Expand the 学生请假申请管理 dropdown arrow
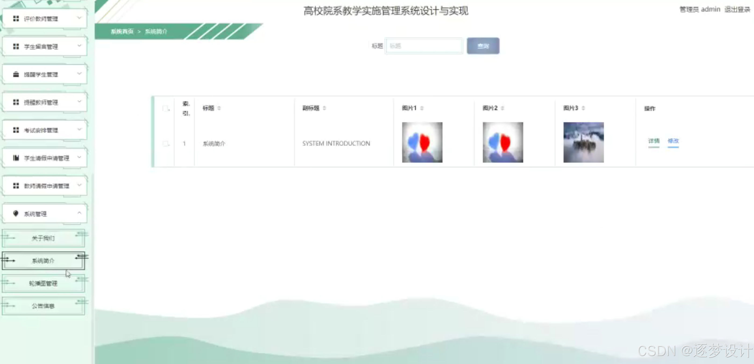 (x=79, y=158)
